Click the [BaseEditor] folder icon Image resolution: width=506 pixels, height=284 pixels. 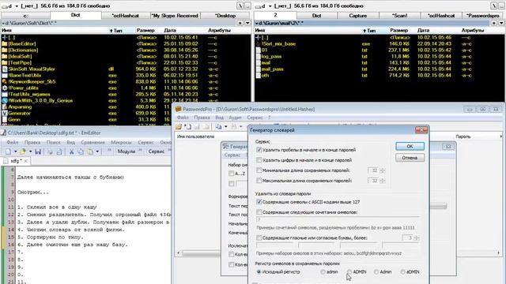[x=5, y=44]
